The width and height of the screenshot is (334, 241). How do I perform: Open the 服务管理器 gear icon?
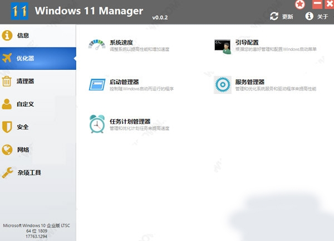[223, 85]
